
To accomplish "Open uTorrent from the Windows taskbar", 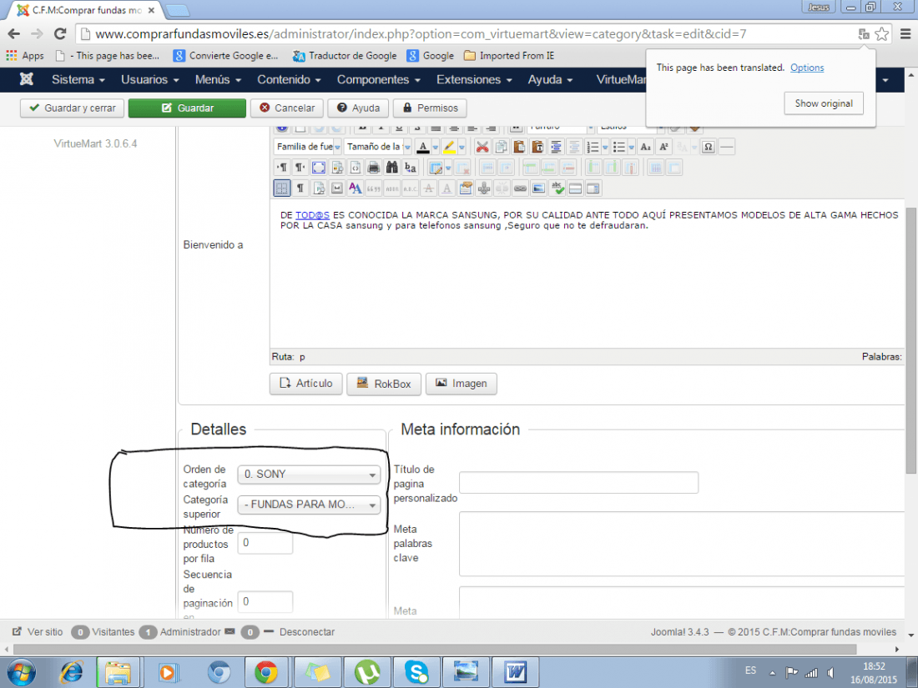I will [x=367, y=672].
